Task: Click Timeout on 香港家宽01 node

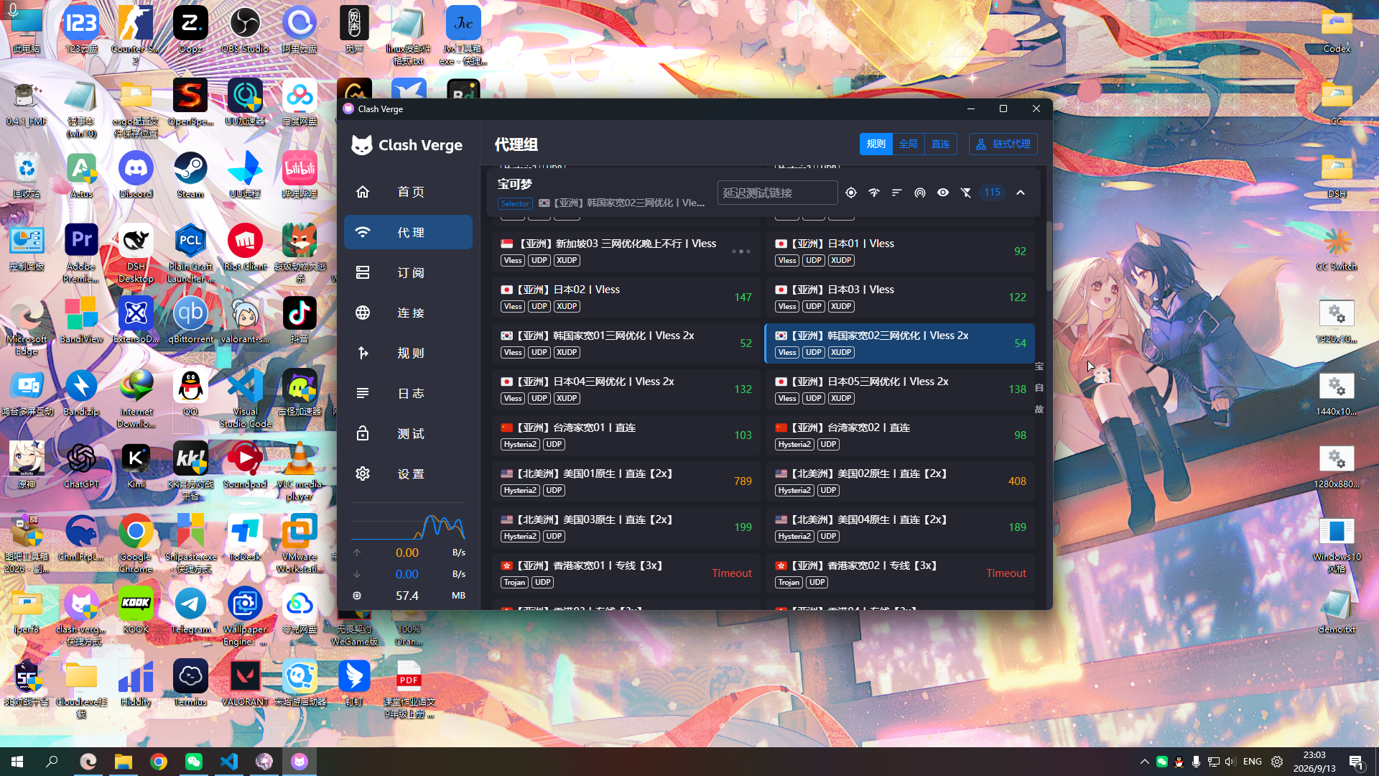Action: (x=731, y=573)
